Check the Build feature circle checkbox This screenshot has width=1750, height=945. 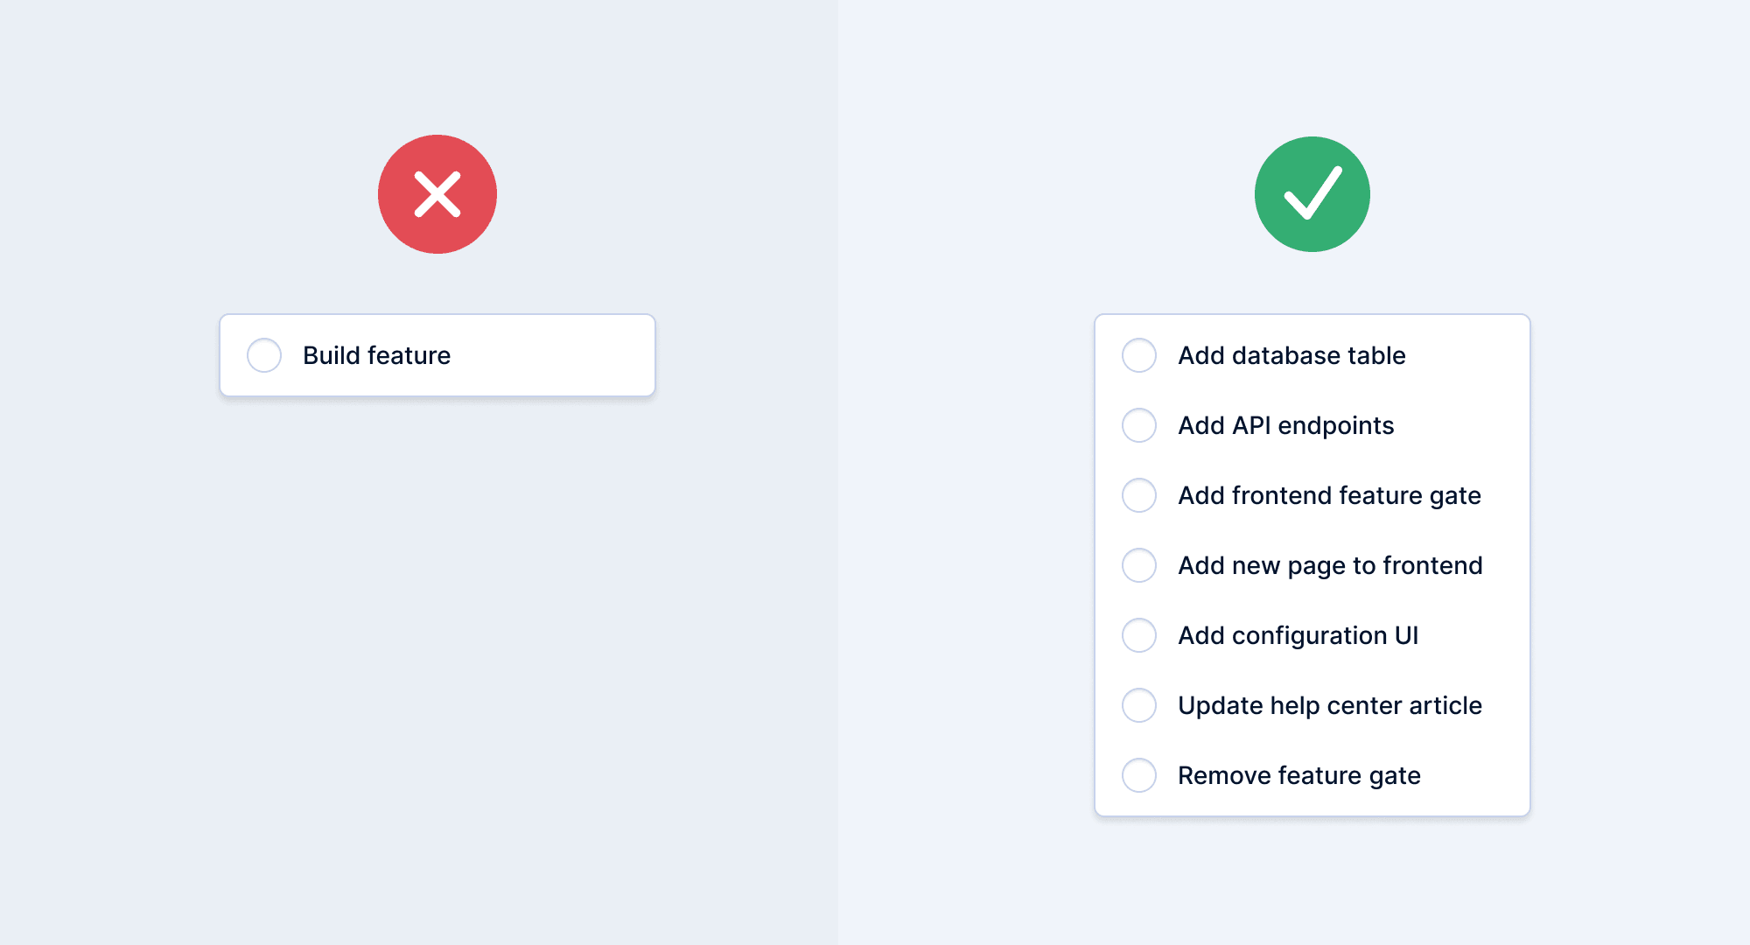tap(264, 355)
